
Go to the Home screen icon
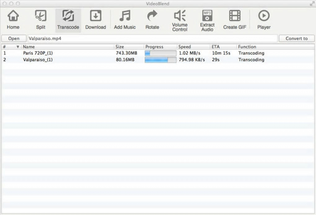pyautogui.click(x=13, y=20)
